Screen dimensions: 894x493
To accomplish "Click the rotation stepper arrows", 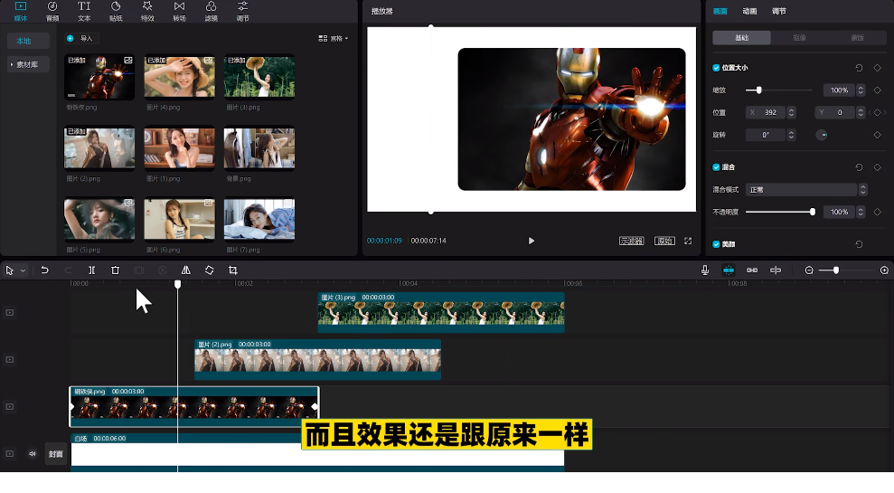I will tap(791, 135).
